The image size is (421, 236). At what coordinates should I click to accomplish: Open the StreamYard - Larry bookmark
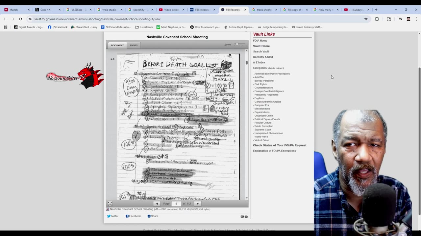pos(84,27)
